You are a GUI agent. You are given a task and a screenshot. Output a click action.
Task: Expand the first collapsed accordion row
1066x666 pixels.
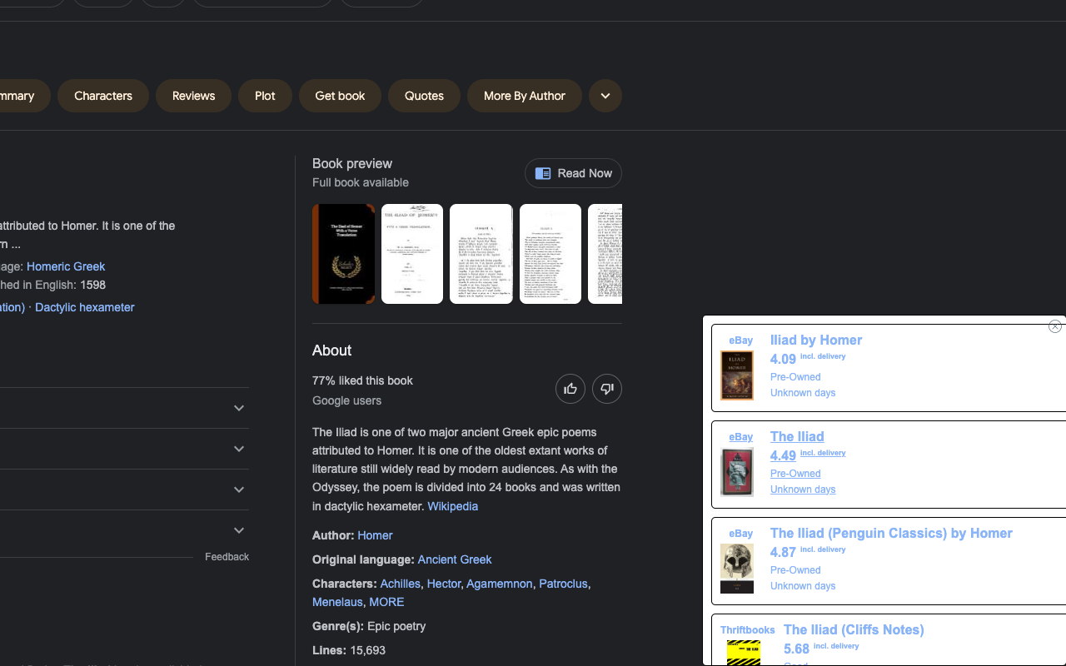(124, 408)
